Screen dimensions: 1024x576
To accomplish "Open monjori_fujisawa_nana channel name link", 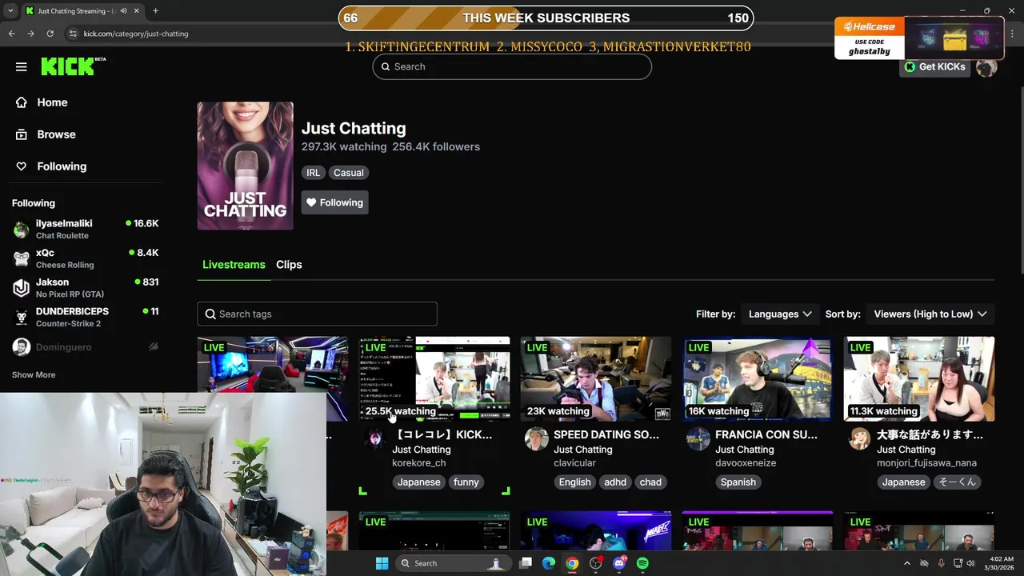I will tap(926, 463).
